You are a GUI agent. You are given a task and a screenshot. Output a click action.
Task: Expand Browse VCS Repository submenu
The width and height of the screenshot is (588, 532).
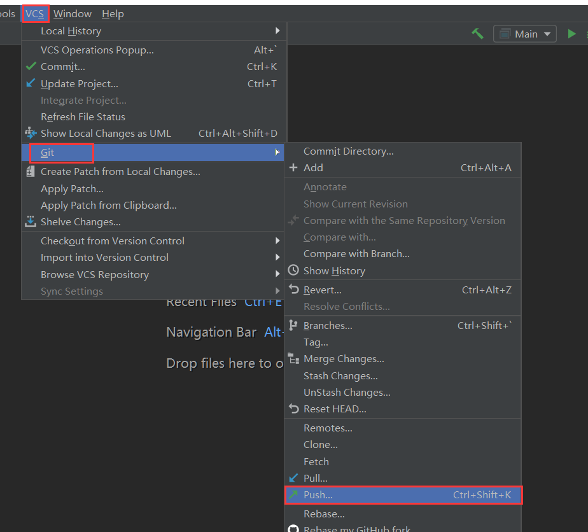click(x=277, y=274)
